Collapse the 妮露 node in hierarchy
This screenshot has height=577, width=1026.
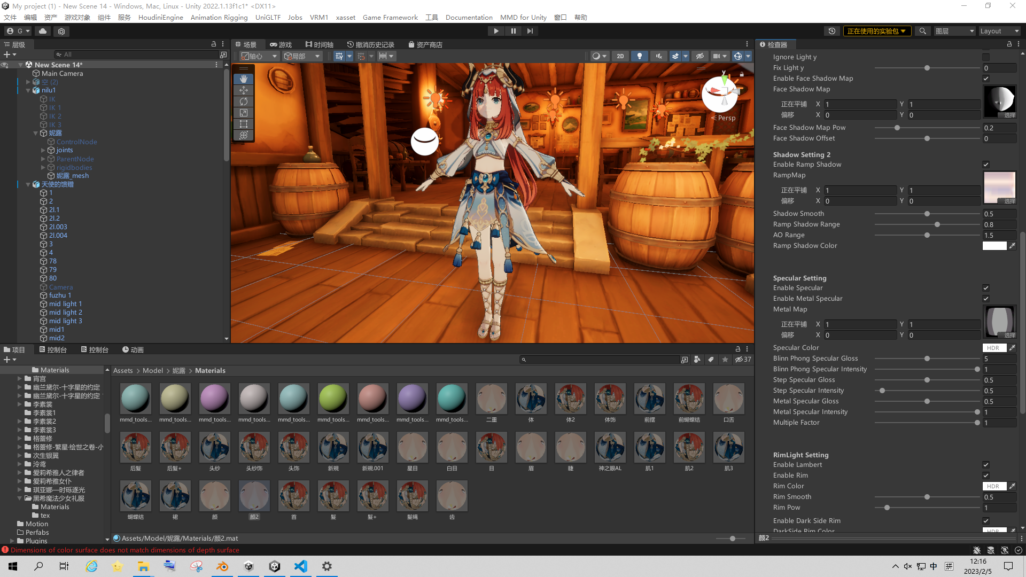(36, 133)
